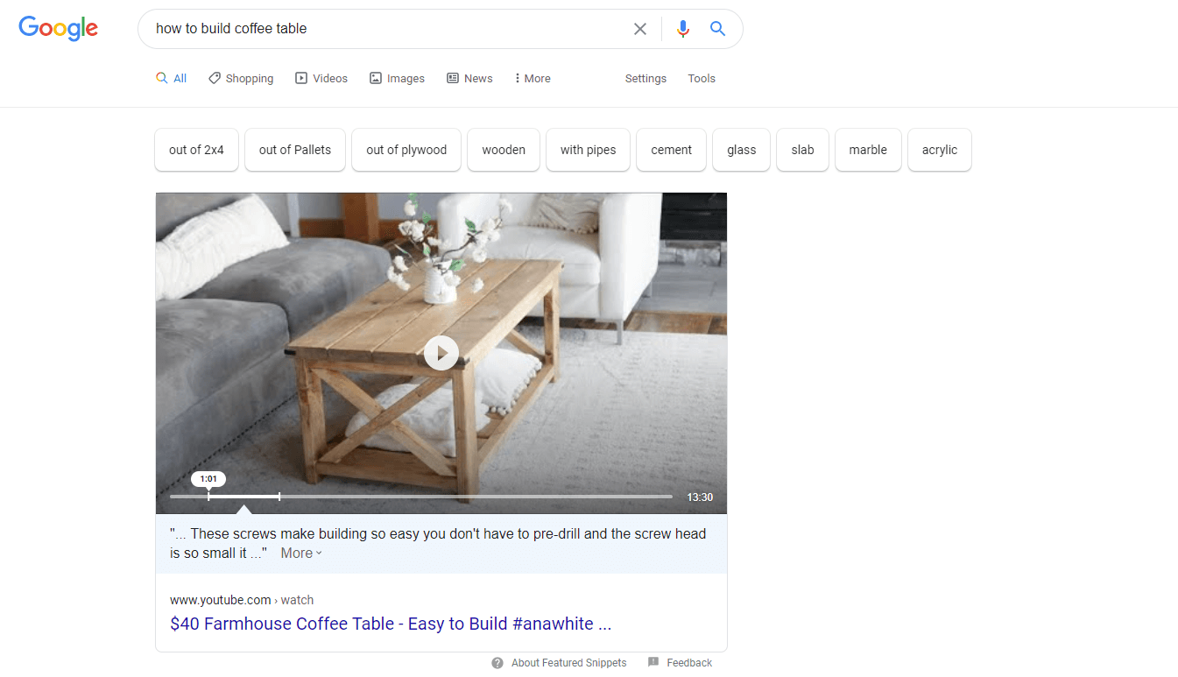Switch to the Shopping tab

tap(241, 79)
